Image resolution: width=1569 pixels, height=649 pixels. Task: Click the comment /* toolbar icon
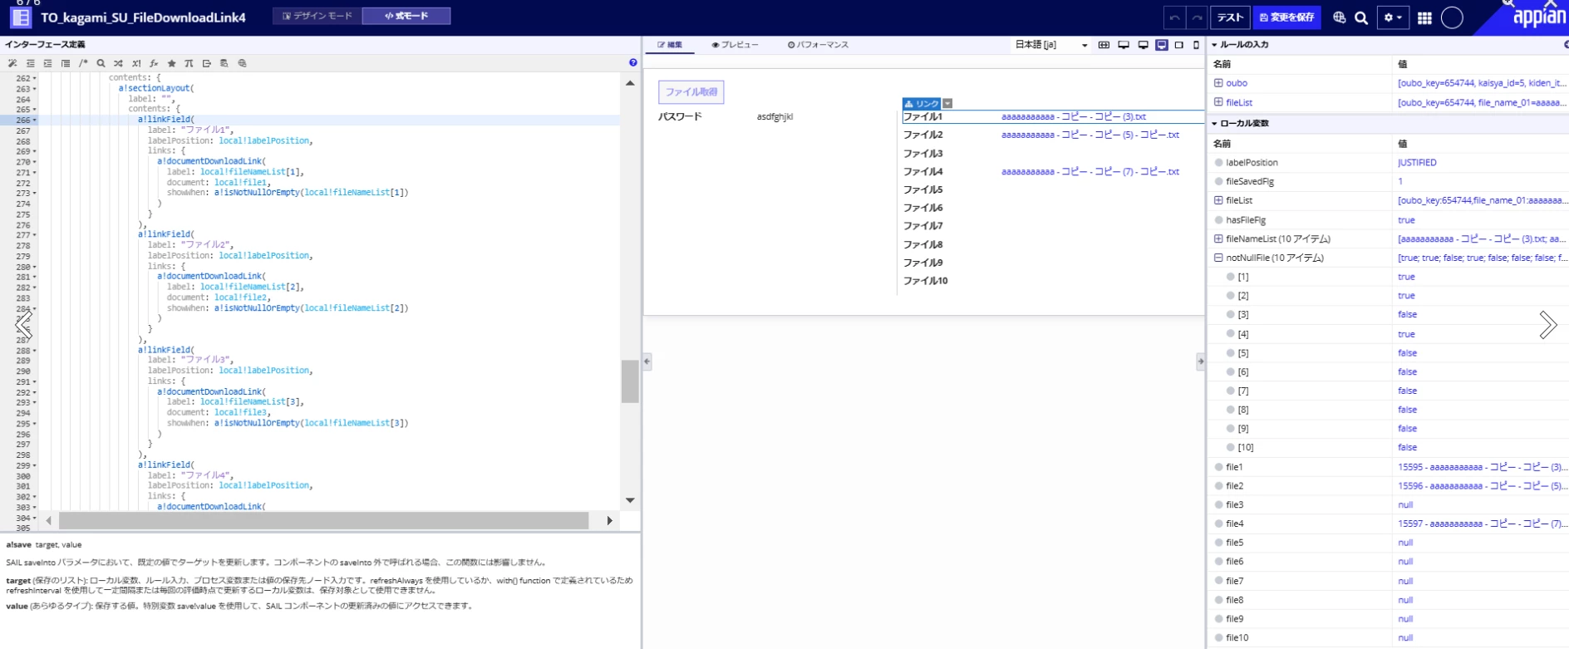coord(83,63)
